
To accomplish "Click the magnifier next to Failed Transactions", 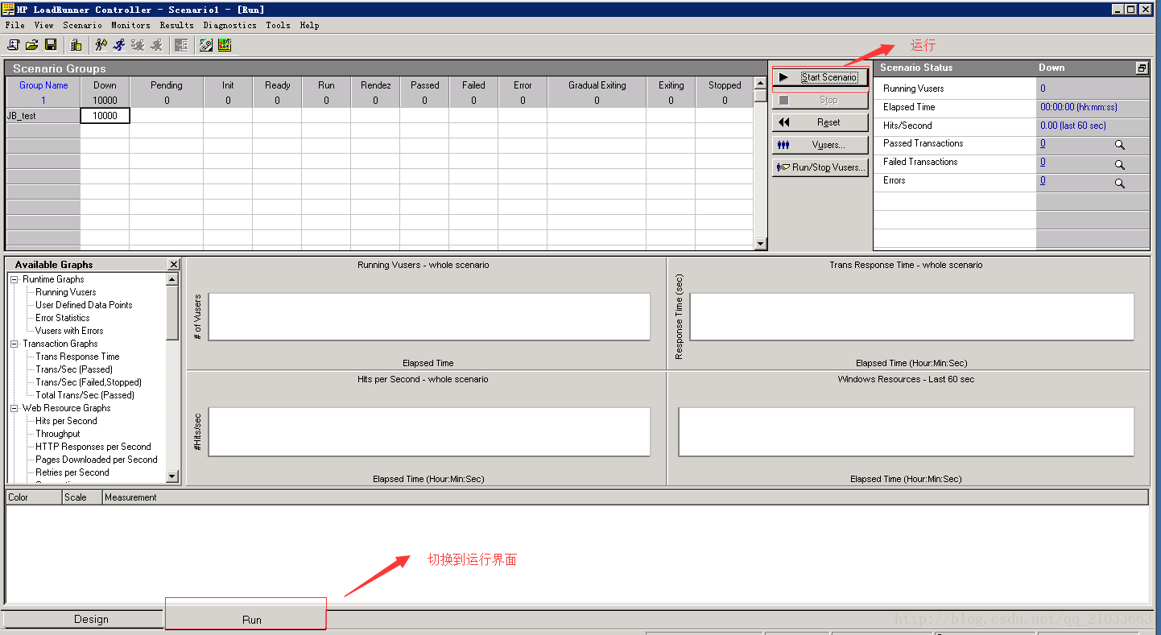I will (x=1119, y=164).
